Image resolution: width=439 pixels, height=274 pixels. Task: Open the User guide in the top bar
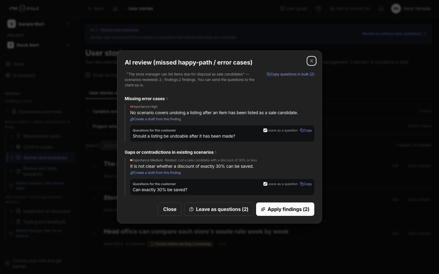coord(294,9)
